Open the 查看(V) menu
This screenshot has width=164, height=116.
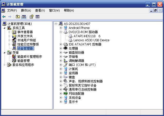pyautogui.click(x=40, y=11)
